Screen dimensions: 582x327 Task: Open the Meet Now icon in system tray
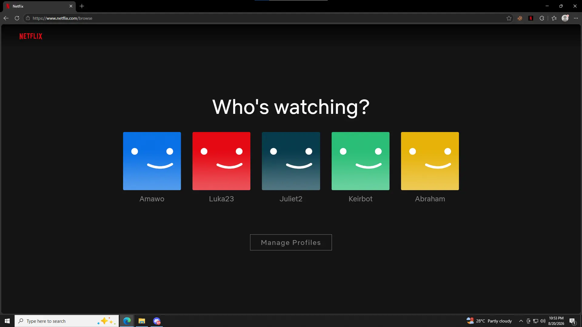point(528,321)
